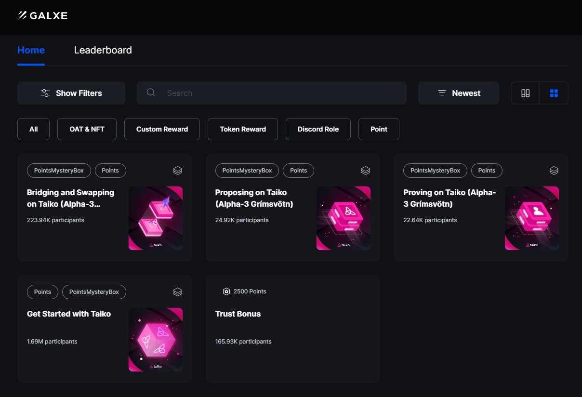Switch to the Leaderboard tab

point(103,50)
